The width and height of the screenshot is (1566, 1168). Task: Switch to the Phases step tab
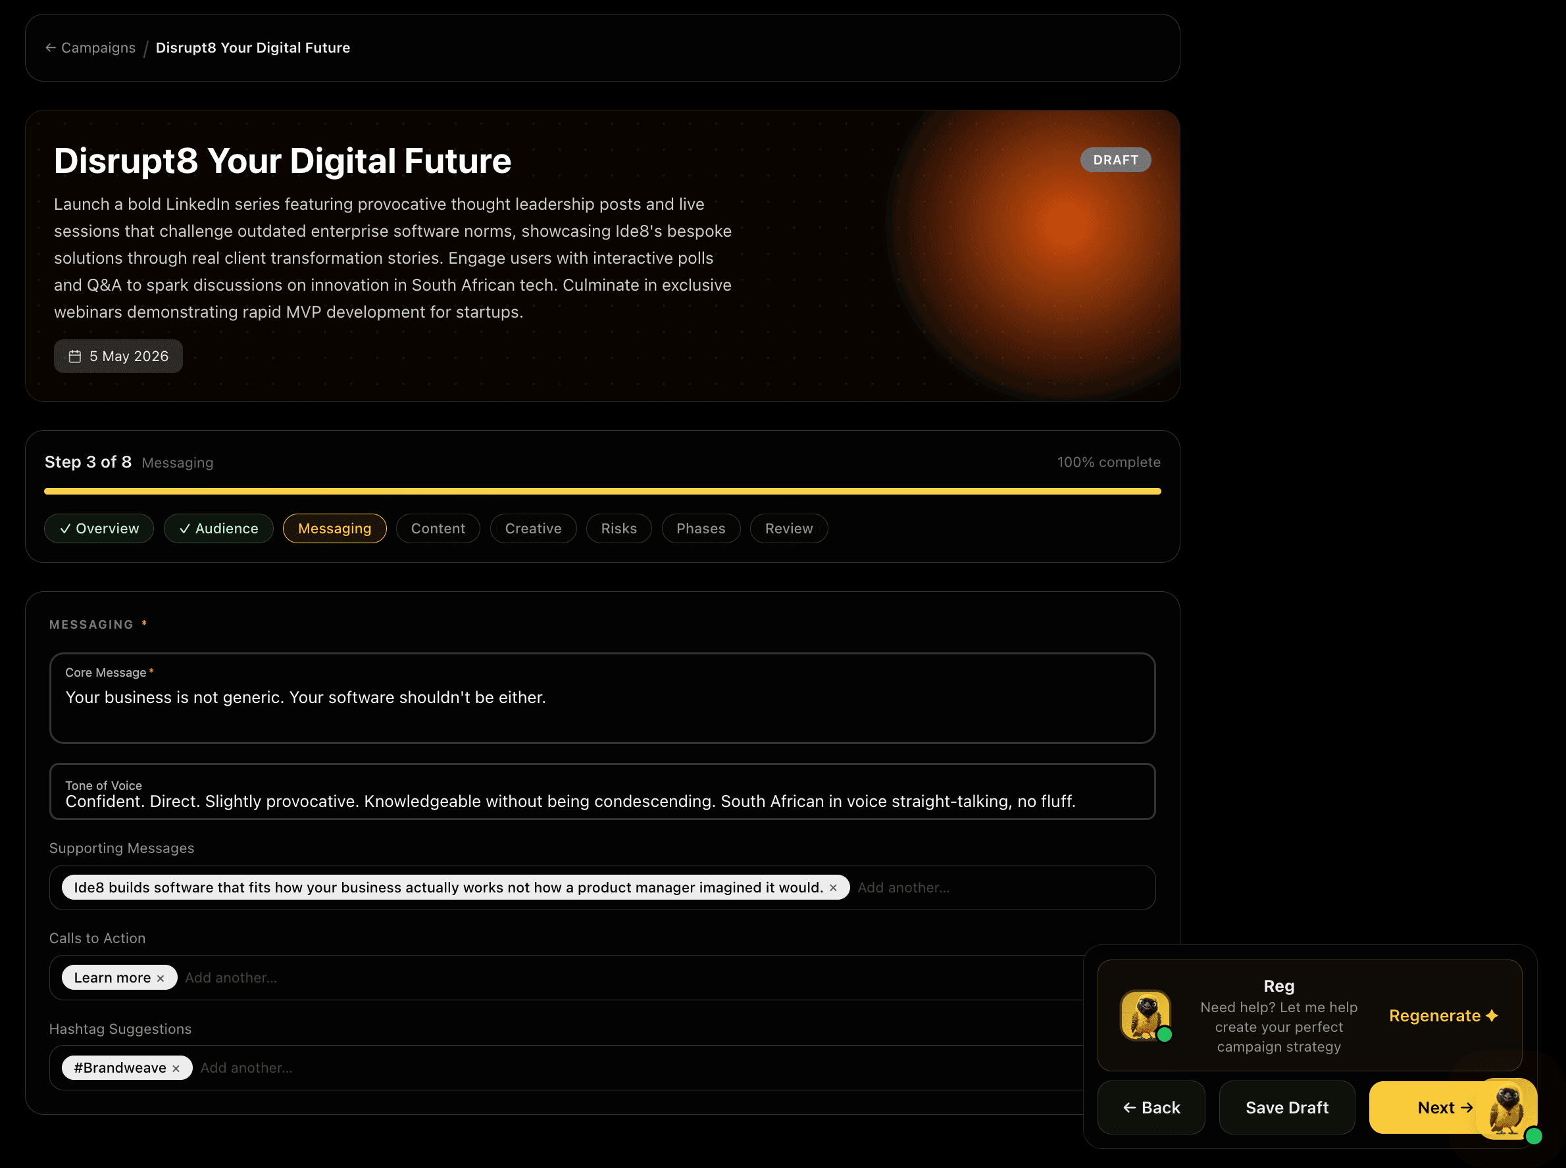(701, 528)
